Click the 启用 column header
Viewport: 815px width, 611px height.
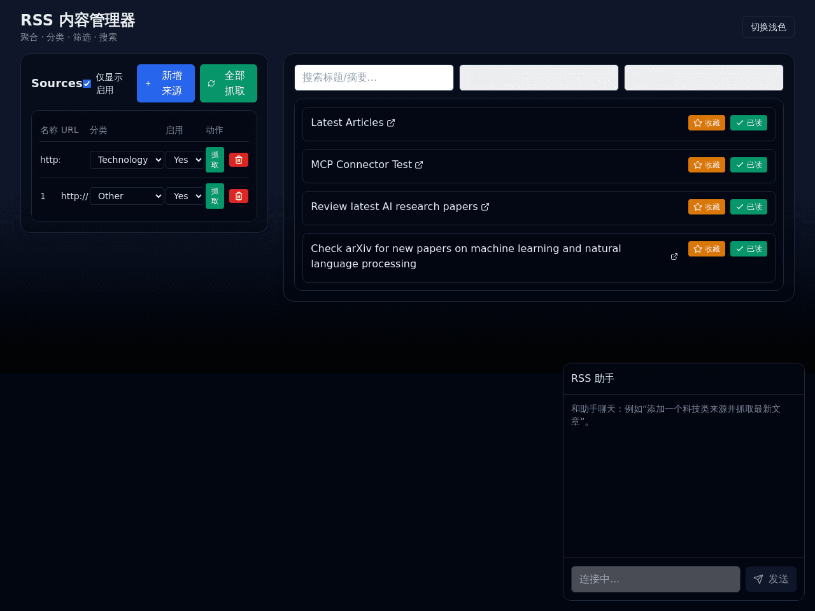(x=174, y=130)
